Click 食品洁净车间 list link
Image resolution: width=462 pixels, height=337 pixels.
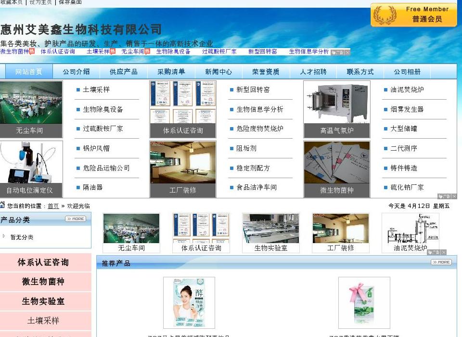tap(257, 187)
